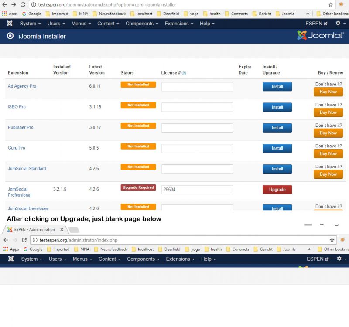Click the extension icon right of upper address bar

(x=341, y=4)
